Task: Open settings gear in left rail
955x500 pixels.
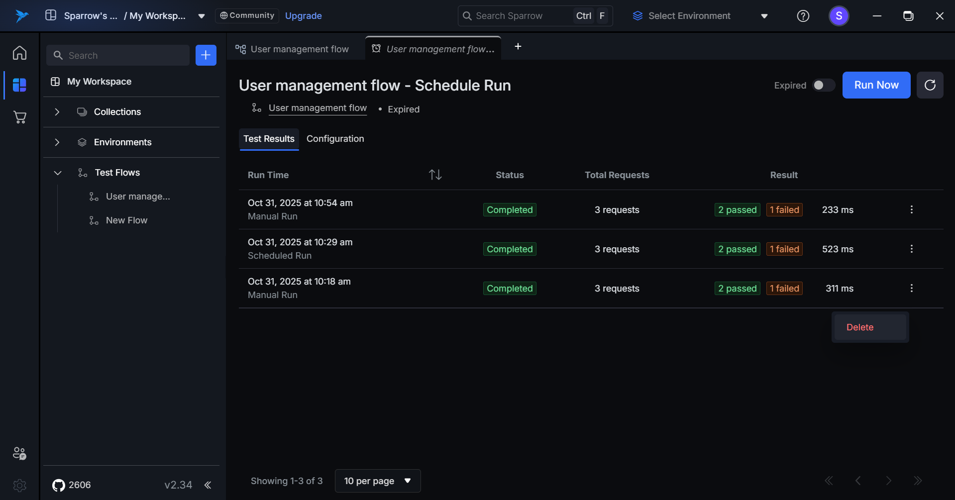Action: [x=19, y=485]
